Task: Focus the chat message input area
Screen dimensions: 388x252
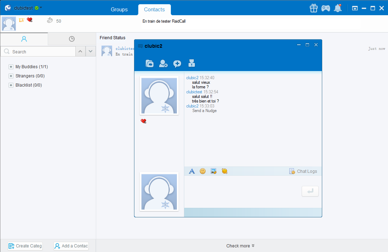Action: click(x=243, y=192)
